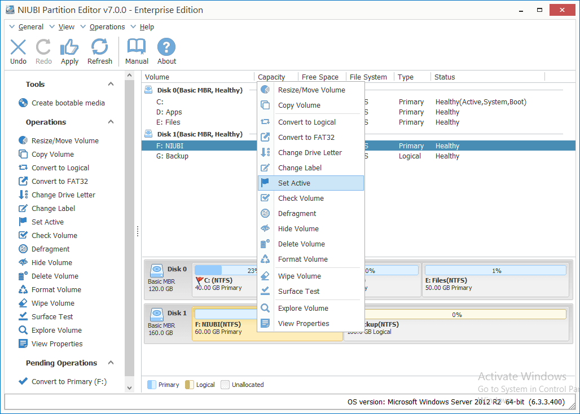
Task: Open the General menu
Action: (x=30, y=27)
